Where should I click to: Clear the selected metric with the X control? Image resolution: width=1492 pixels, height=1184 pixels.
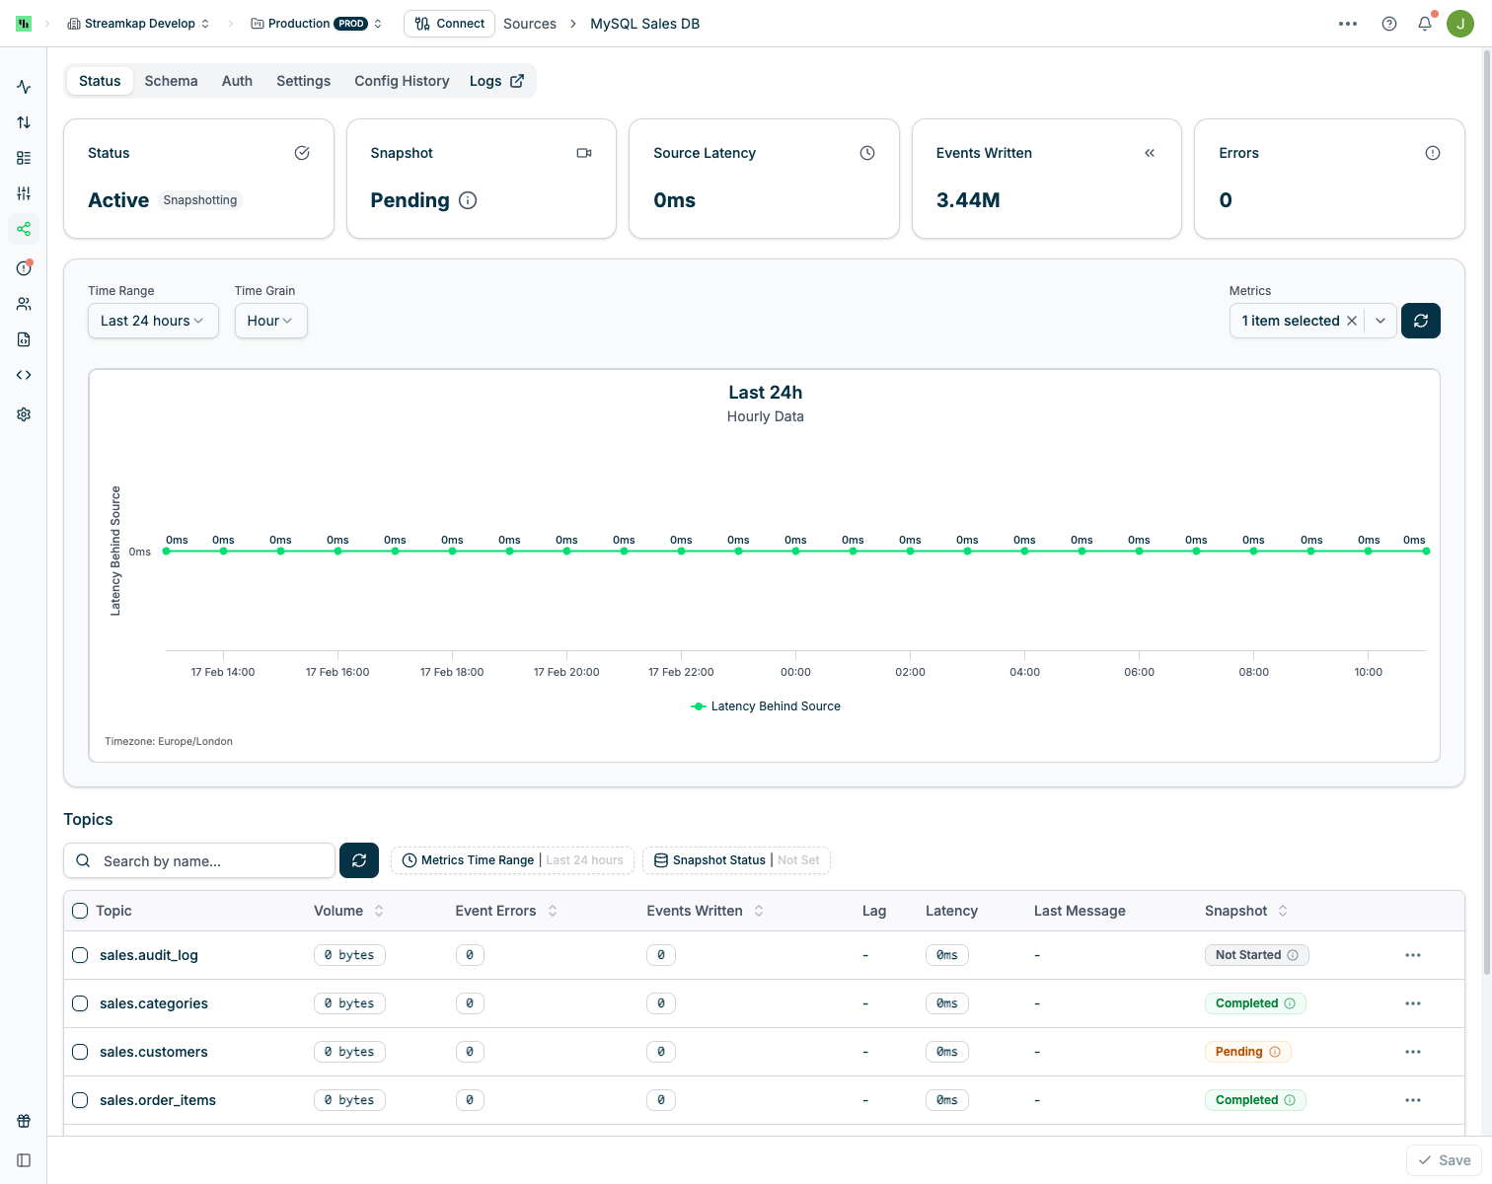(1353, 321)
